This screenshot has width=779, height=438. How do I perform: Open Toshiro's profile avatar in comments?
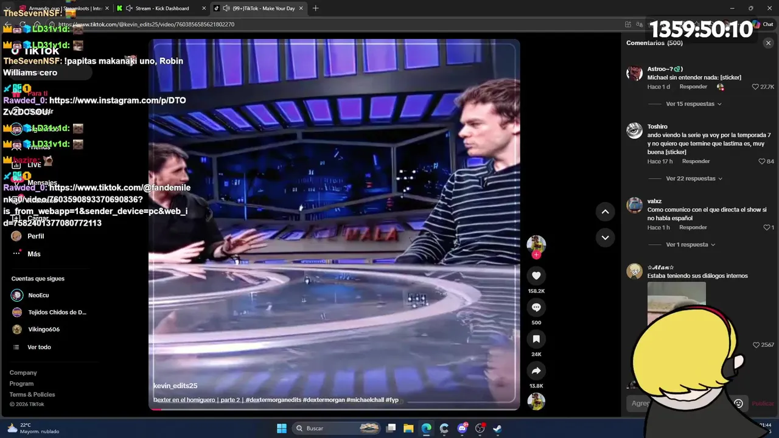(635, 131)
